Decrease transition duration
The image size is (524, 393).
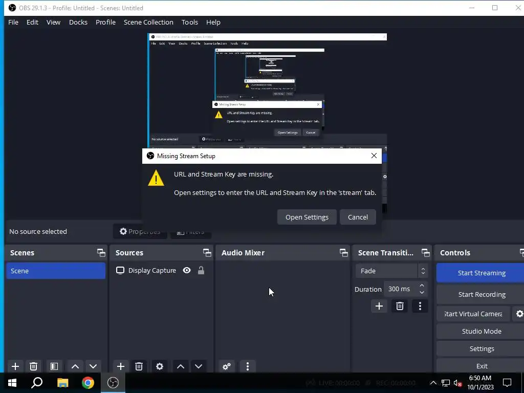pos(422,292)
